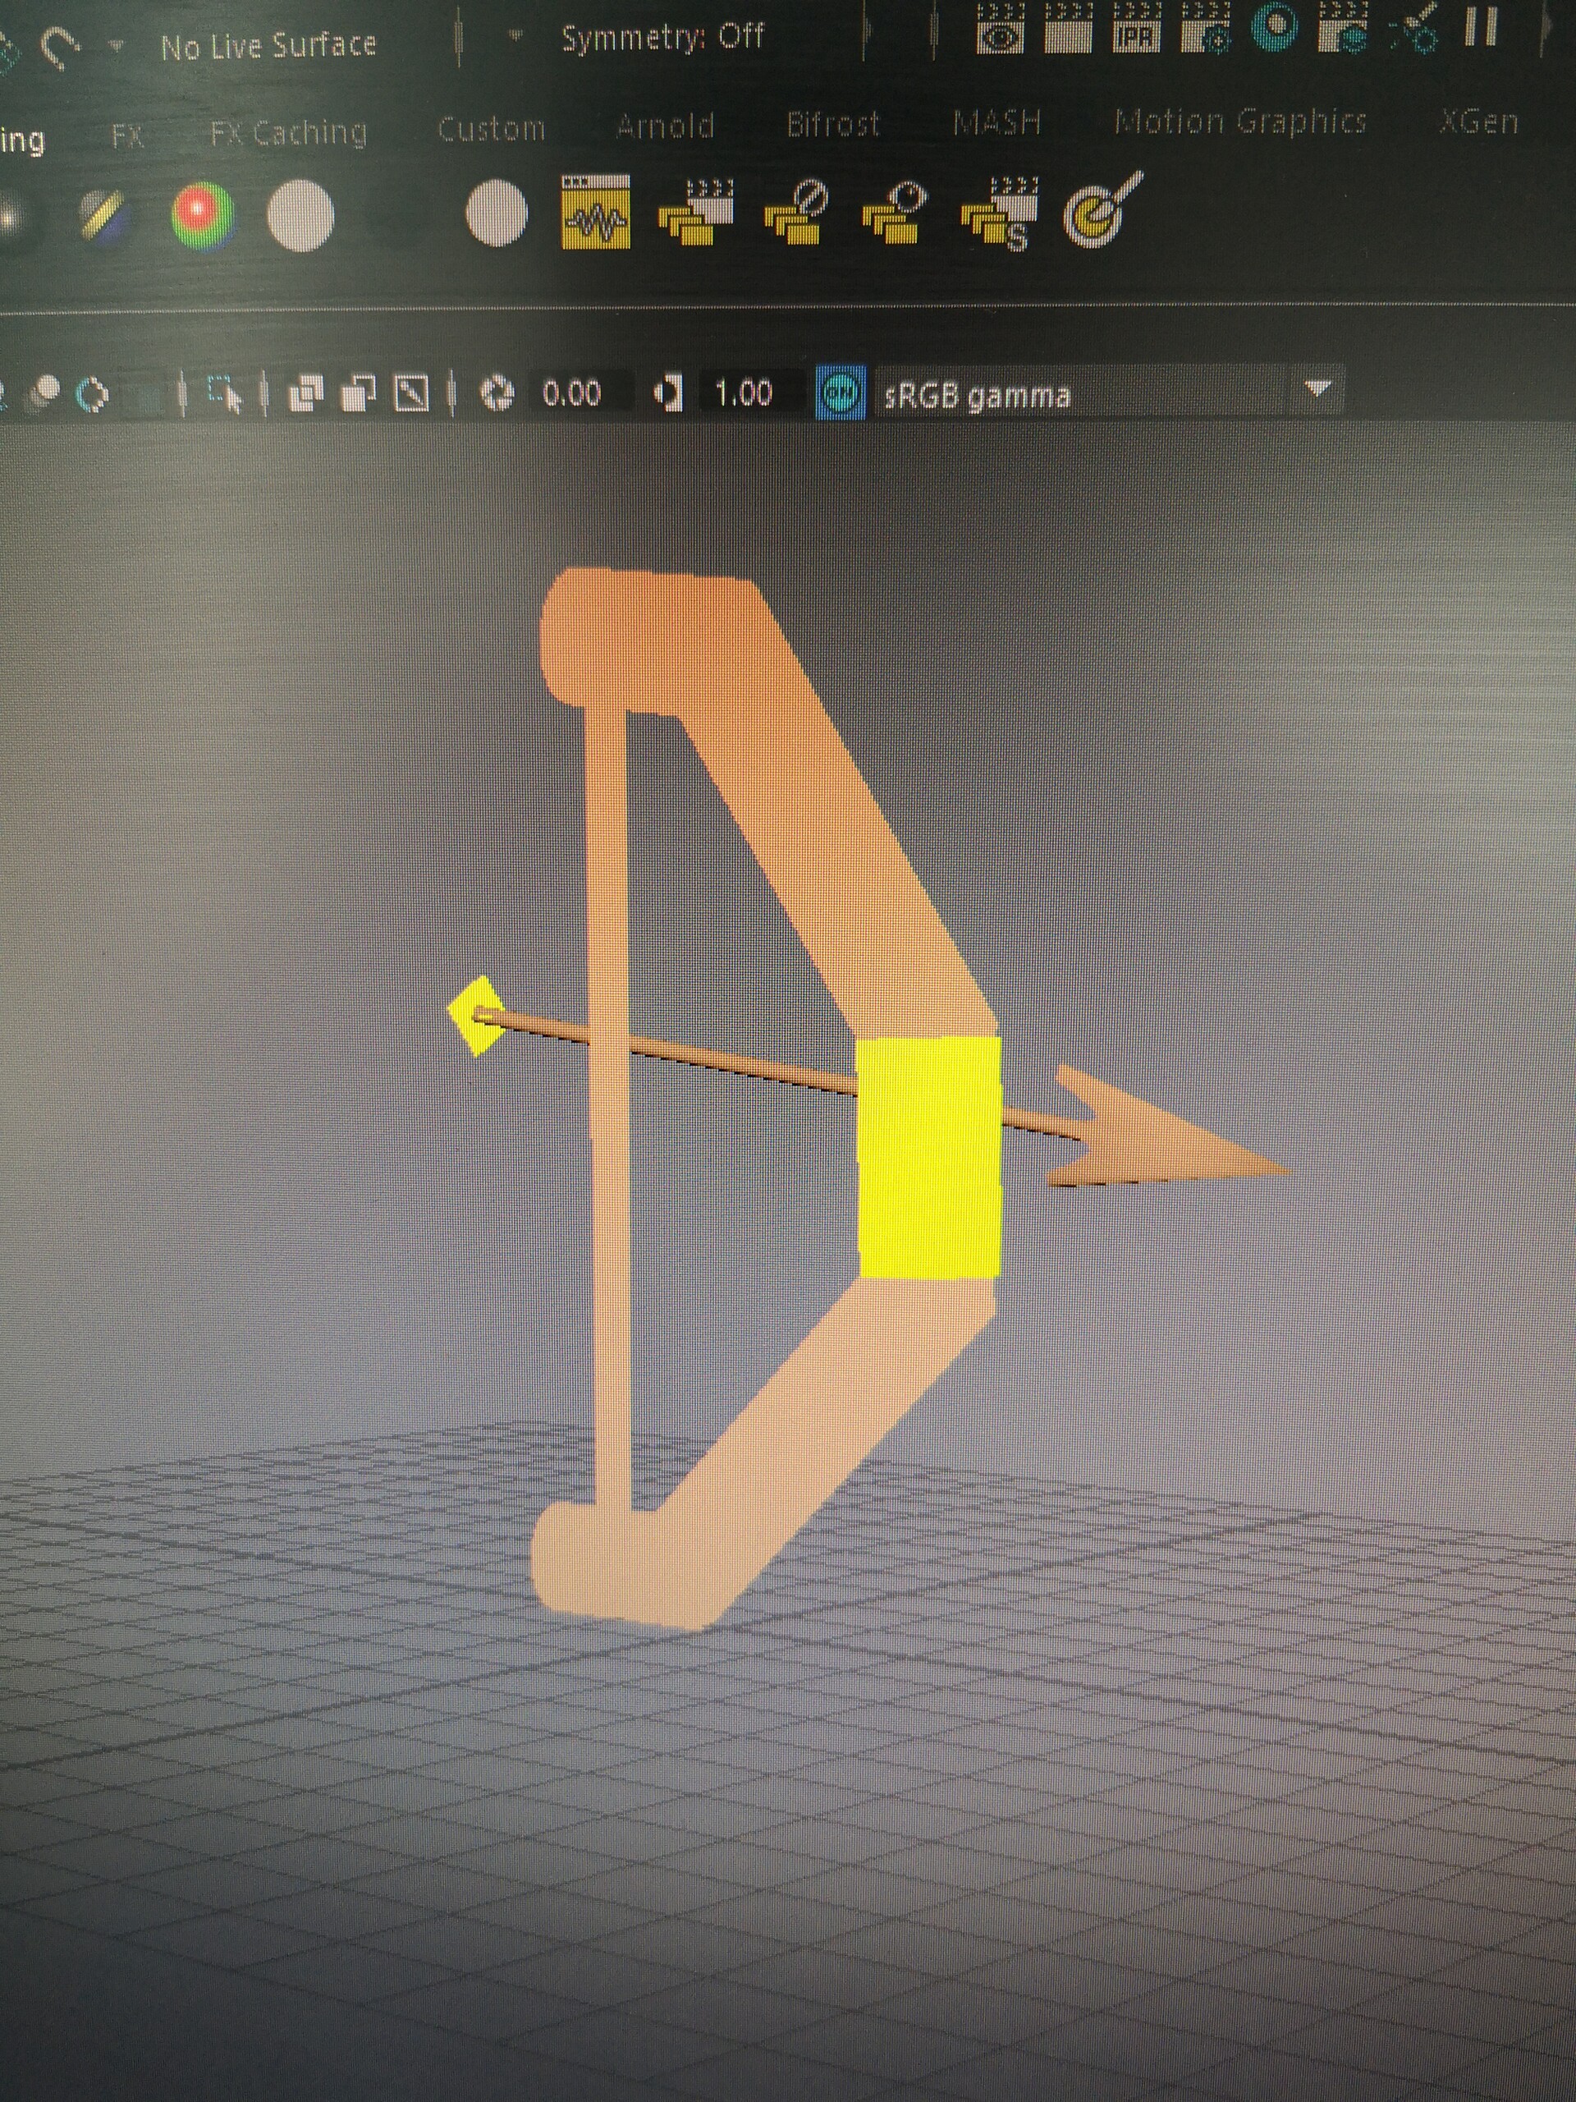Open Render Settings clapperboard gear icon
Image resolution: width=1576 pixels, height=2102 pixels.
click(1207, 29)
